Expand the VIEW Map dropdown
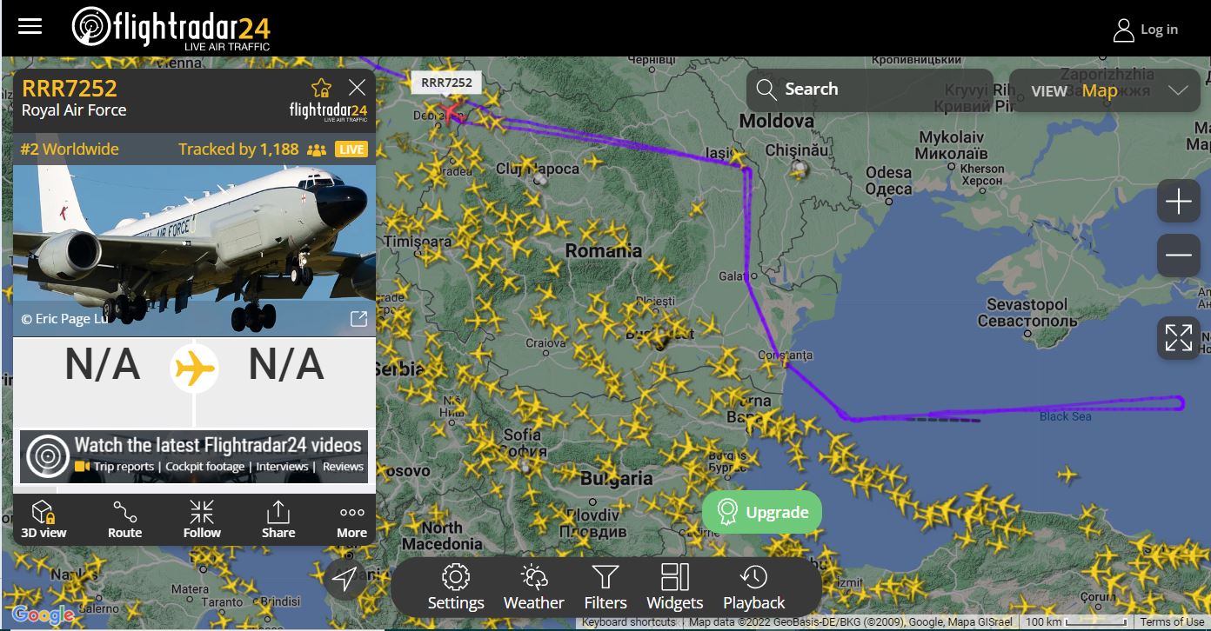Screen dimensions: 1211x631 [1104, 90]
